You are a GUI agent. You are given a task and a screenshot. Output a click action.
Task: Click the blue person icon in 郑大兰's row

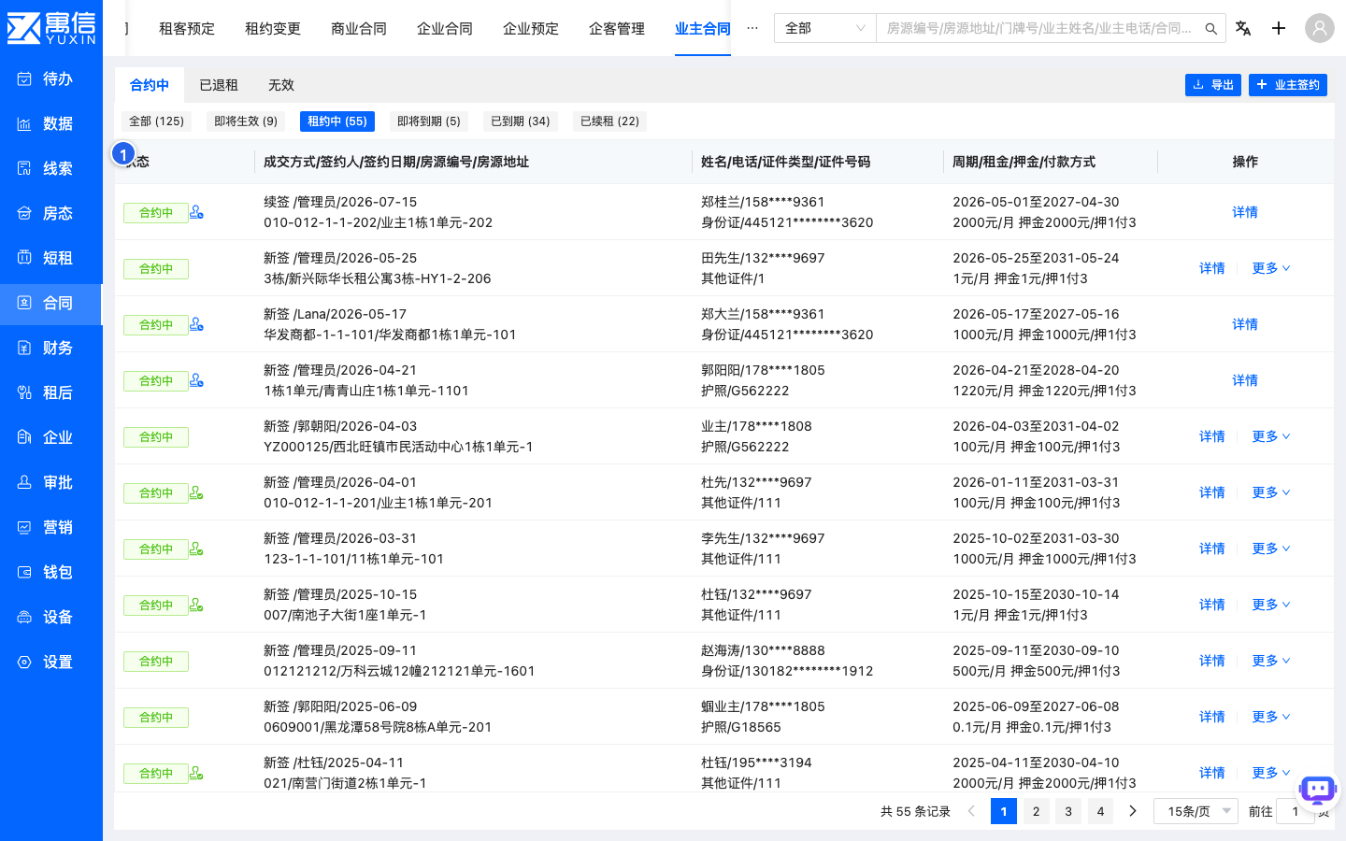pyautogui.click(x=196, y=324)
